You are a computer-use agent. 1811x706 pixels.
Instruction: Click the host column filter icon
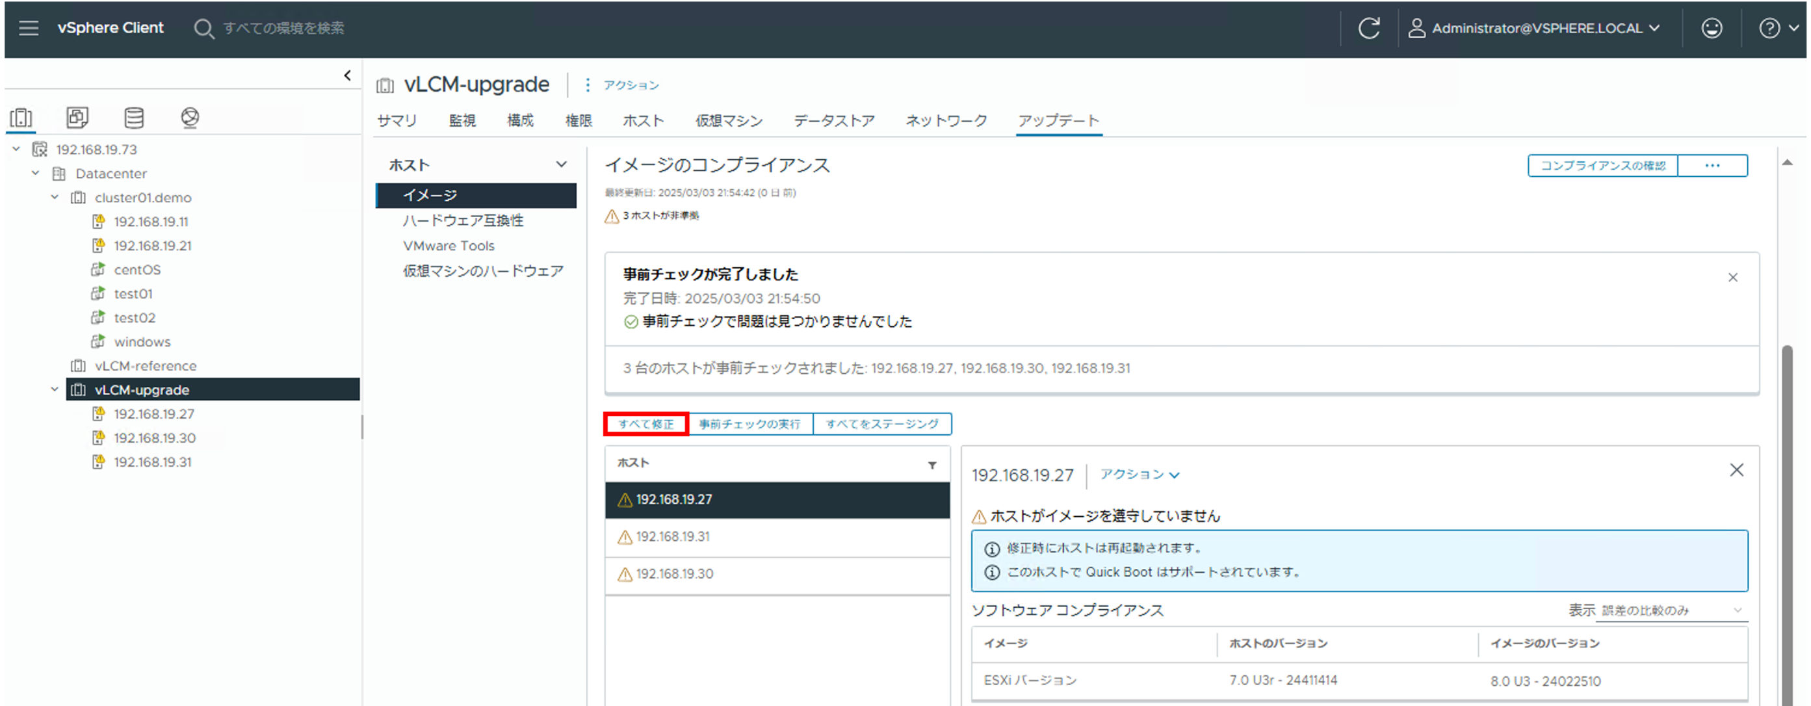coord(932,465)
